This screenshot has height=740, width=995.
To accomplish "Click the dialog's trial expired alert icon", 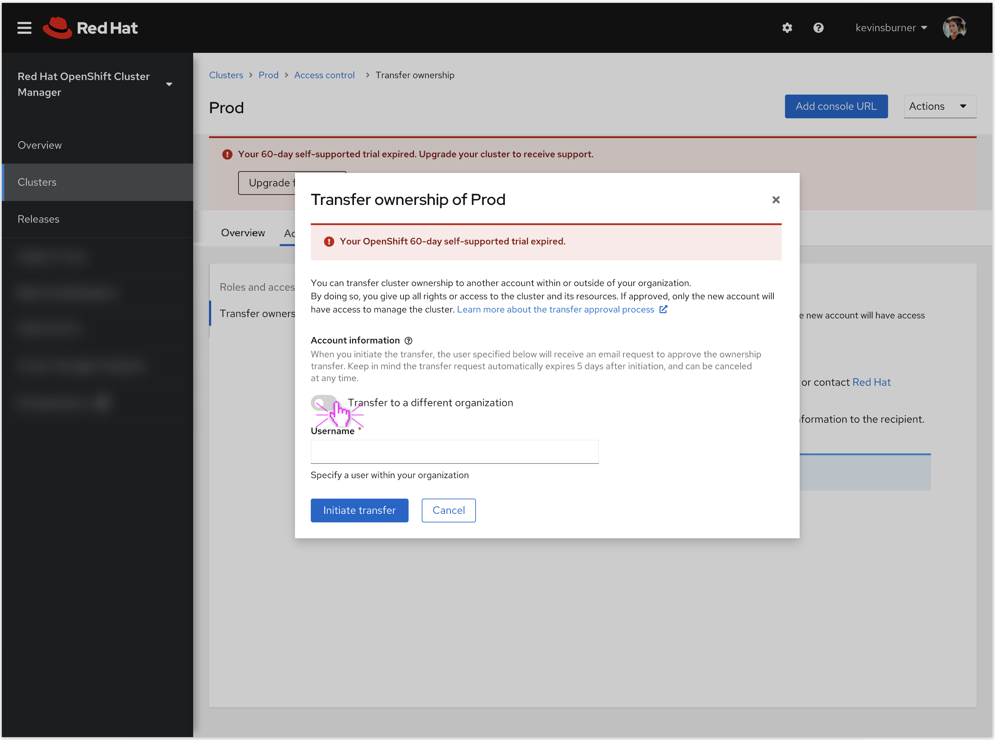I will [328, 241].
